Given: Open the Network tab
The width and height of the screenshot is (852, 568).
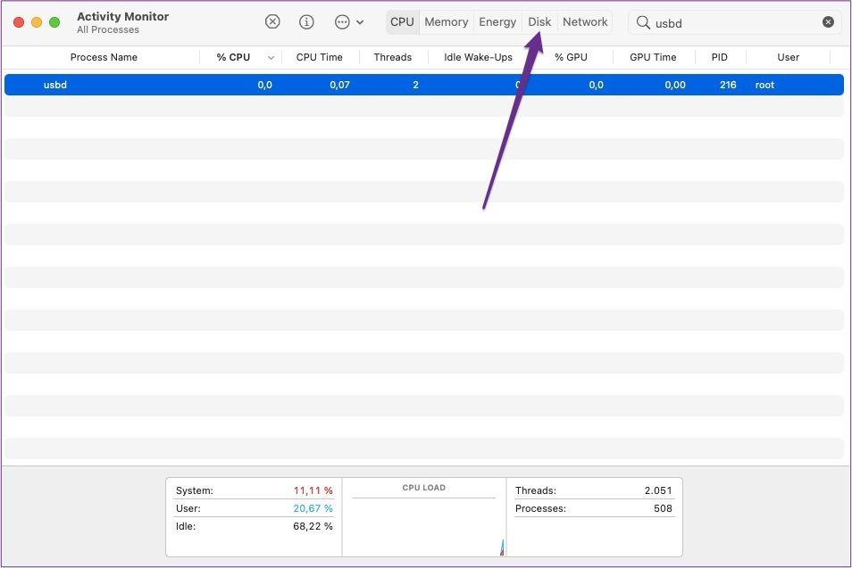Looking at the screenshot, I should pos(585,22).
